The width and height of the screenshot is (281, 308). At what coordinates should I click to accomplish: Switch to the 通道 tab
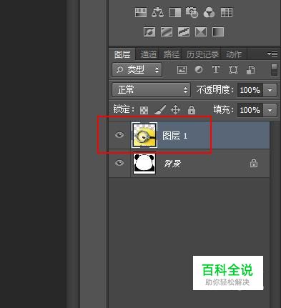coord(149,54)
